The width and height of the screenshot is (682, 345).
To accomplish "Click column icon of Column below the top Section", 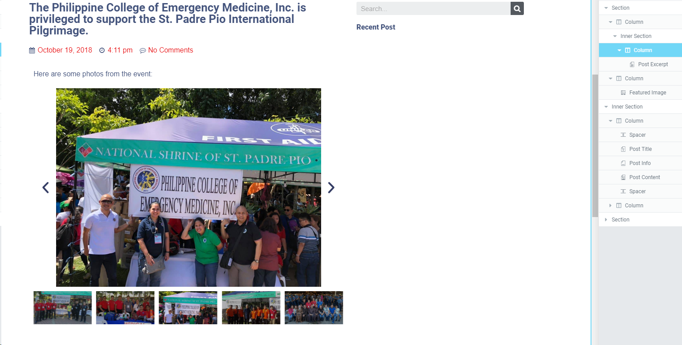I will point(619,22).
